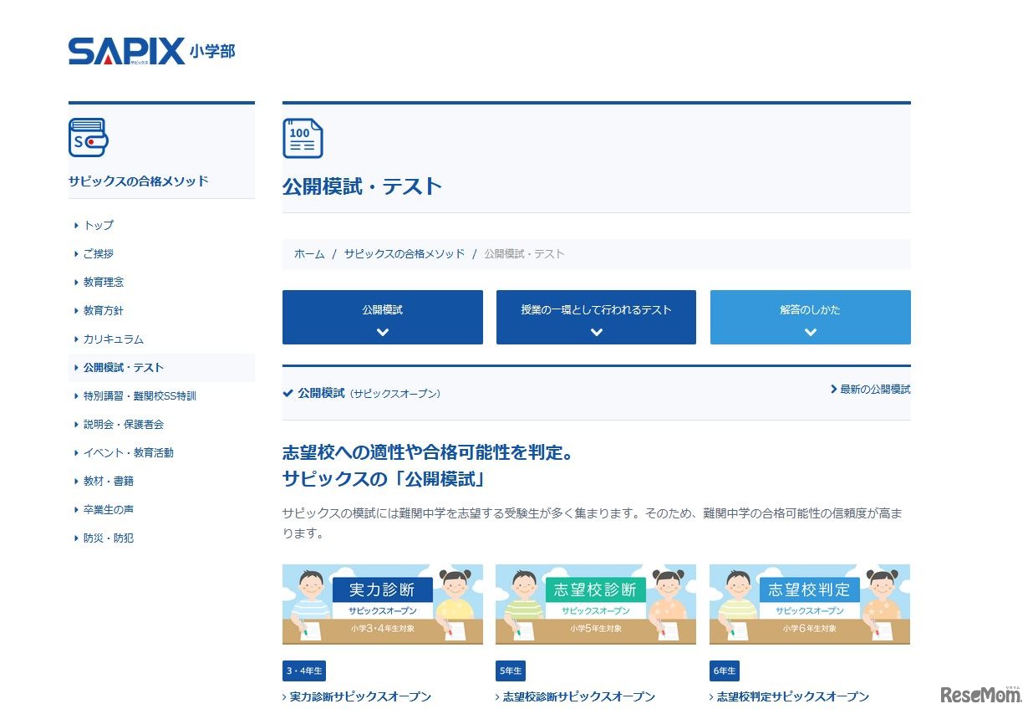The height and width of the screenshot is (714, 1033).
Task: Open the 解答のしかた button
Action: pos(811,317)
